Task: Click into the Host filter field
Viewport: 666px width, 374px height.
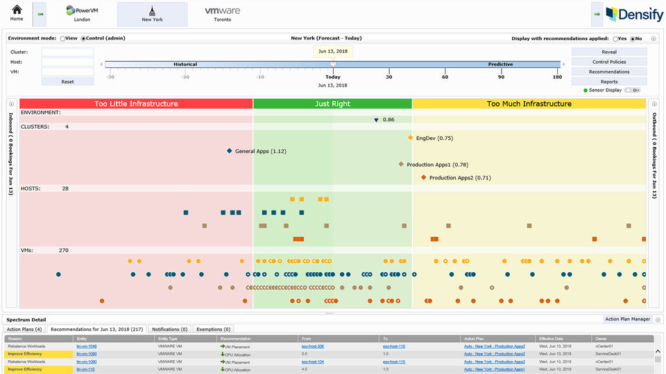Action: tap(67, 62)
